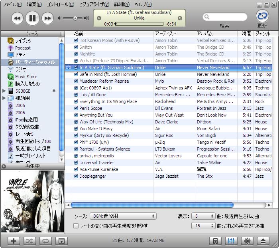The image size is (279, 248).
Task: Select 一時プレイリスト playlist
Action: 30,156
